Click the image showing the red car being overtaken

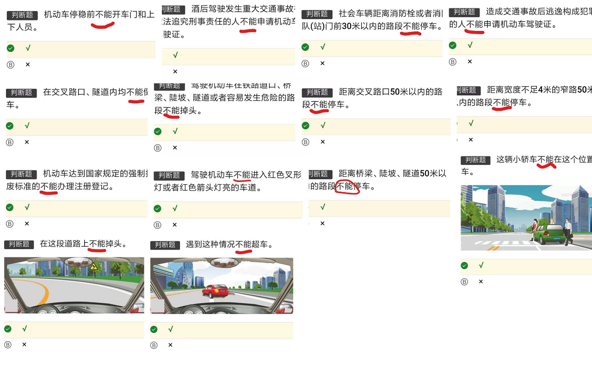222,286
